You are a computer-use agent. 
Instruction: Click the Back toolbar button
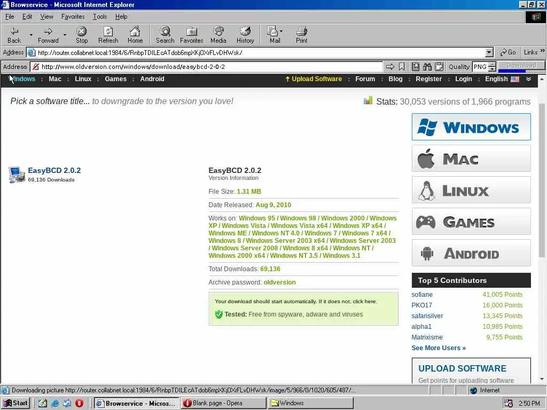[x=14, y=35]
